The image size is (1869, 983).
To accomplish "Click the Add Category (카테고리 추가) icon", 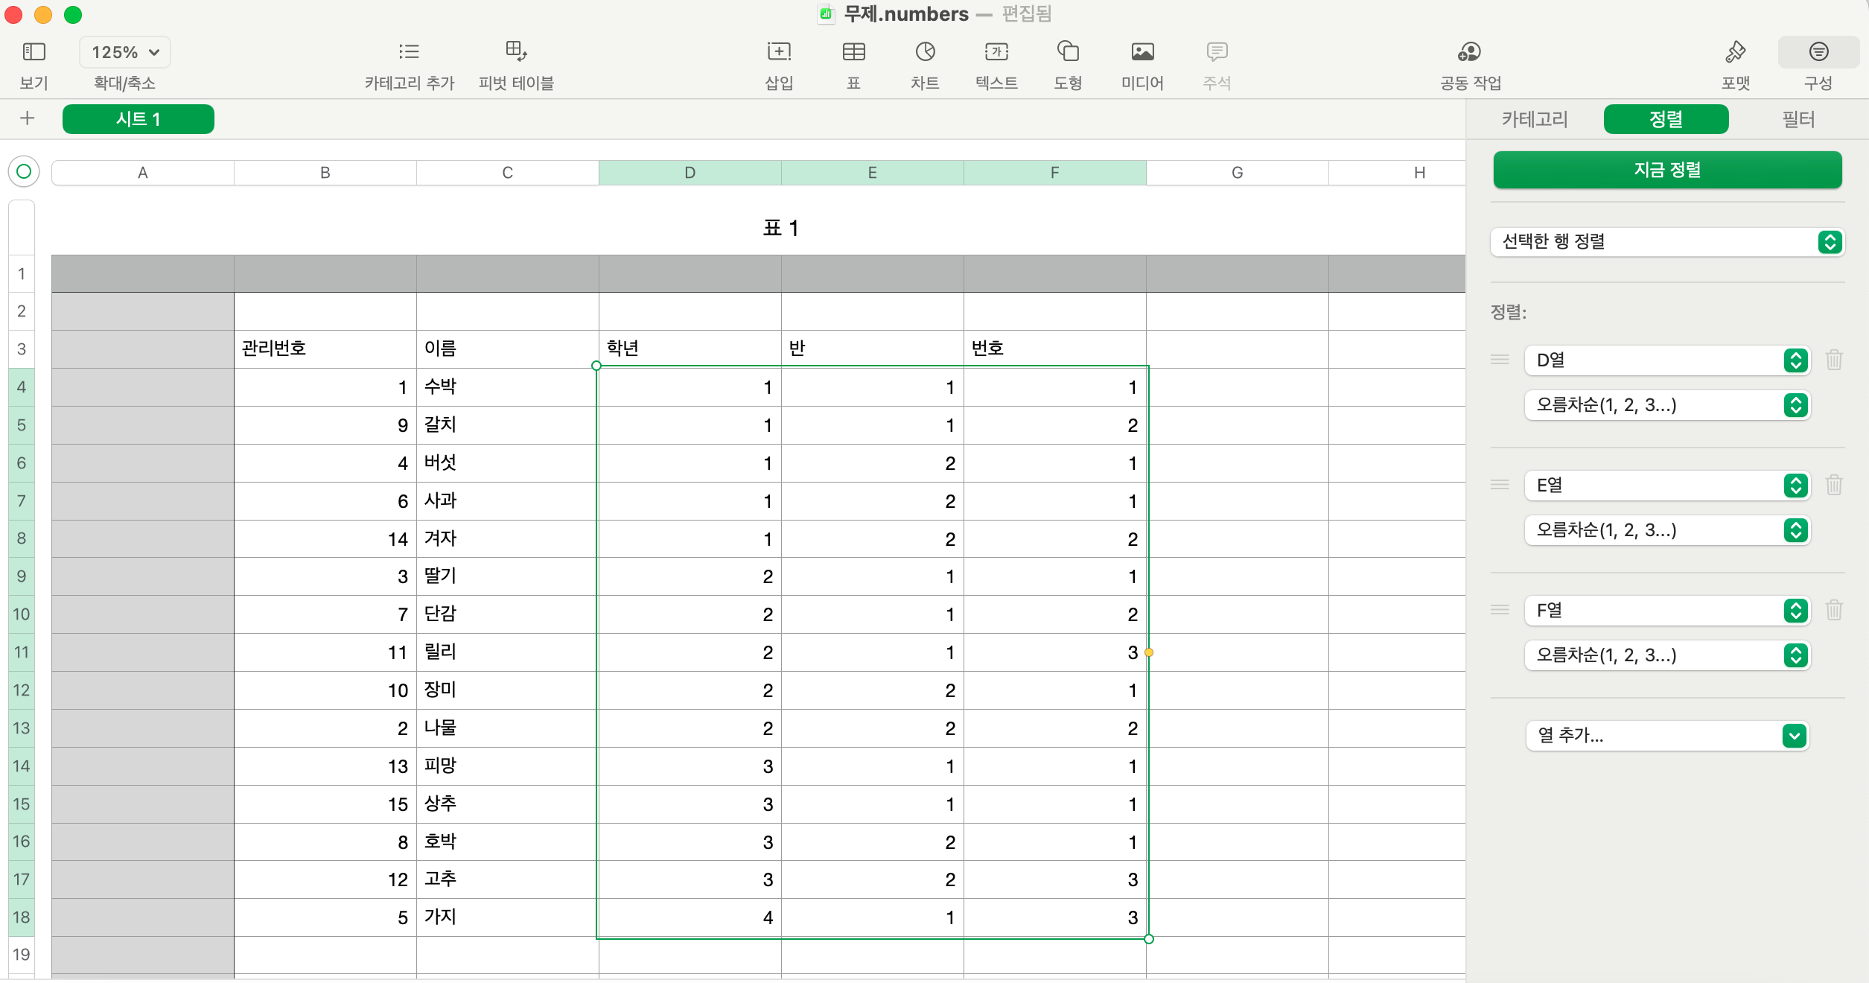I will point(409,51).
